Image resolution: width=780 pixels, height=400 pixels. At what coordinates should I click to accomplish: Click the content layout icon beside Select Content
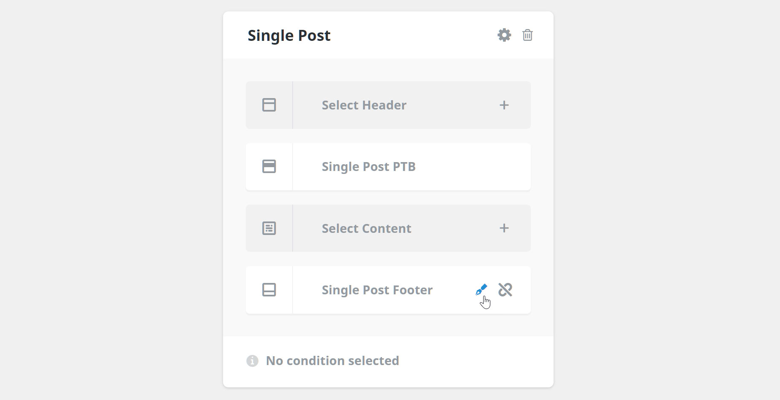269,228
